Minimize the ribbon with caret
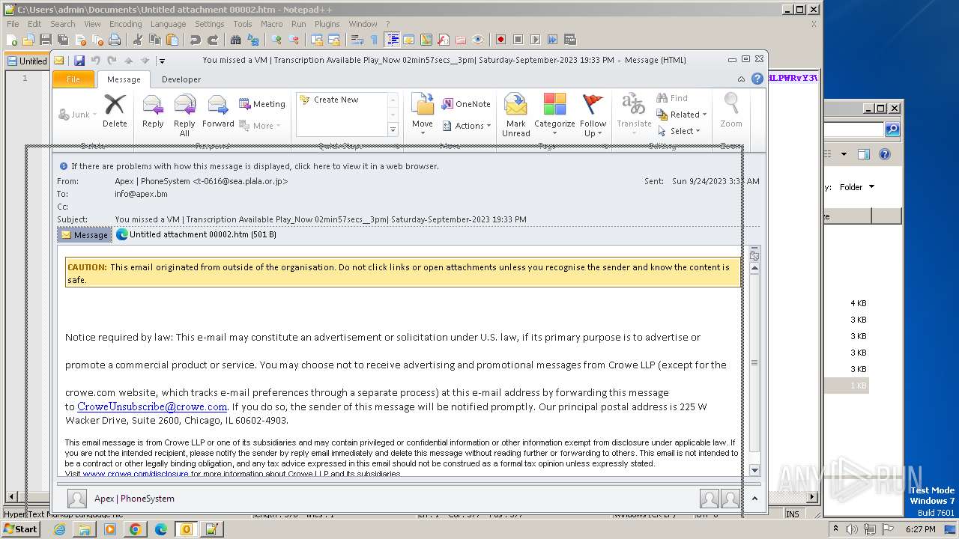 (x=742, y=79)
